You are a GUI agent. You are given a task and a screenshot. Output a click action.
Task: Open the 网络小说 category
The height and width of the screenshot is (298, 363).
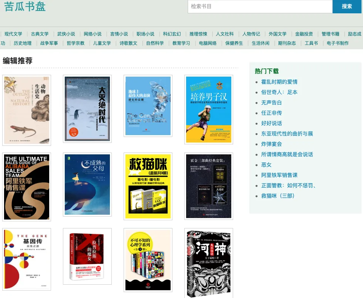93,34
